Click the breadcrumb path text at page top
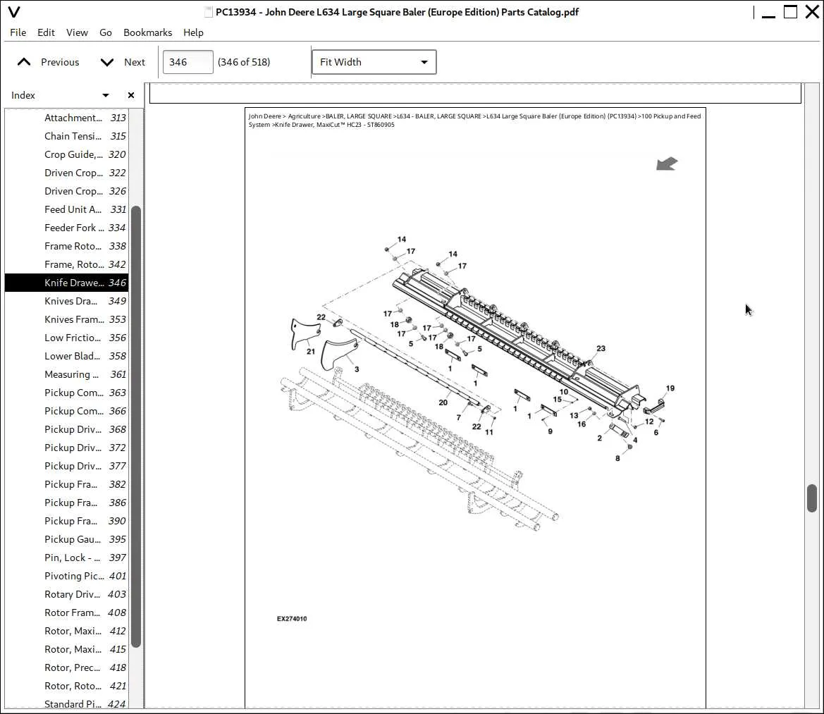The image size is (824, 714). click(x=474, y=121)
